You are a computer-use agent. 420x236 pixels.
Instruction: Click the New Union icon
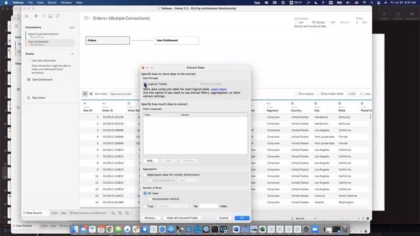[x=29, y=98]
